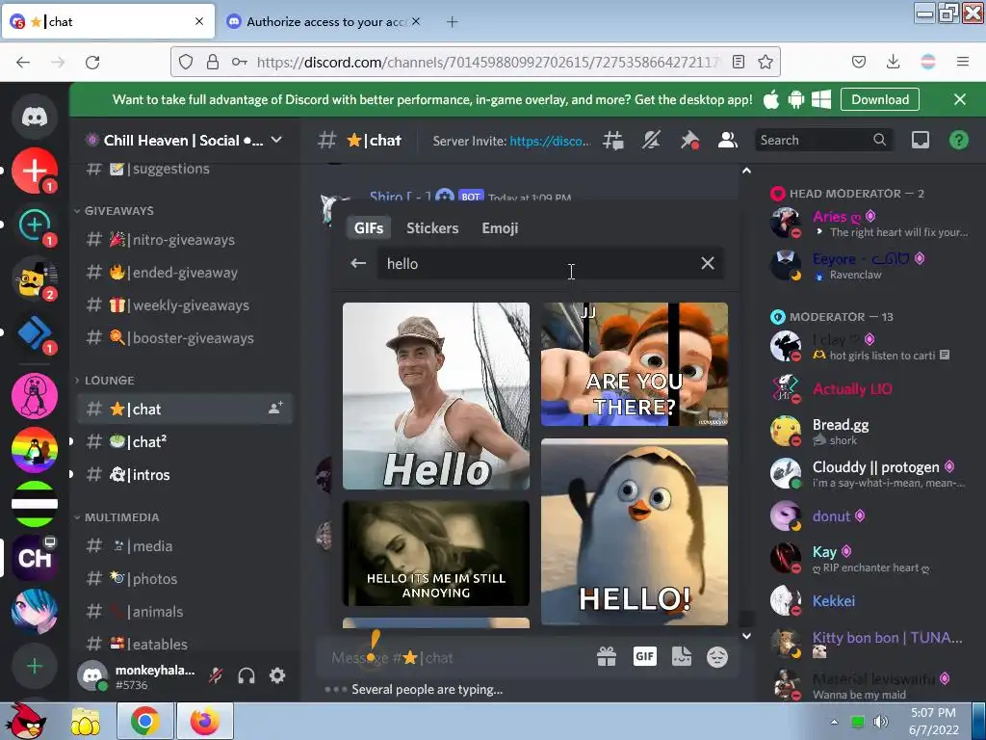Open nitro-giveaways channel
Image resolution: width=986 pixels, height=740 pixels.
[x=185, y=239]
